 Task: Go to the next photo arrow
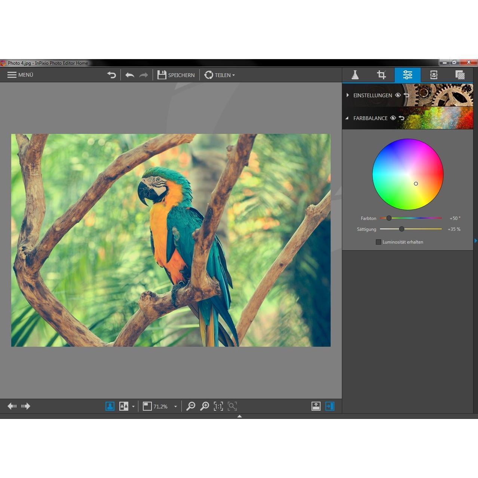tap(26, 406)
